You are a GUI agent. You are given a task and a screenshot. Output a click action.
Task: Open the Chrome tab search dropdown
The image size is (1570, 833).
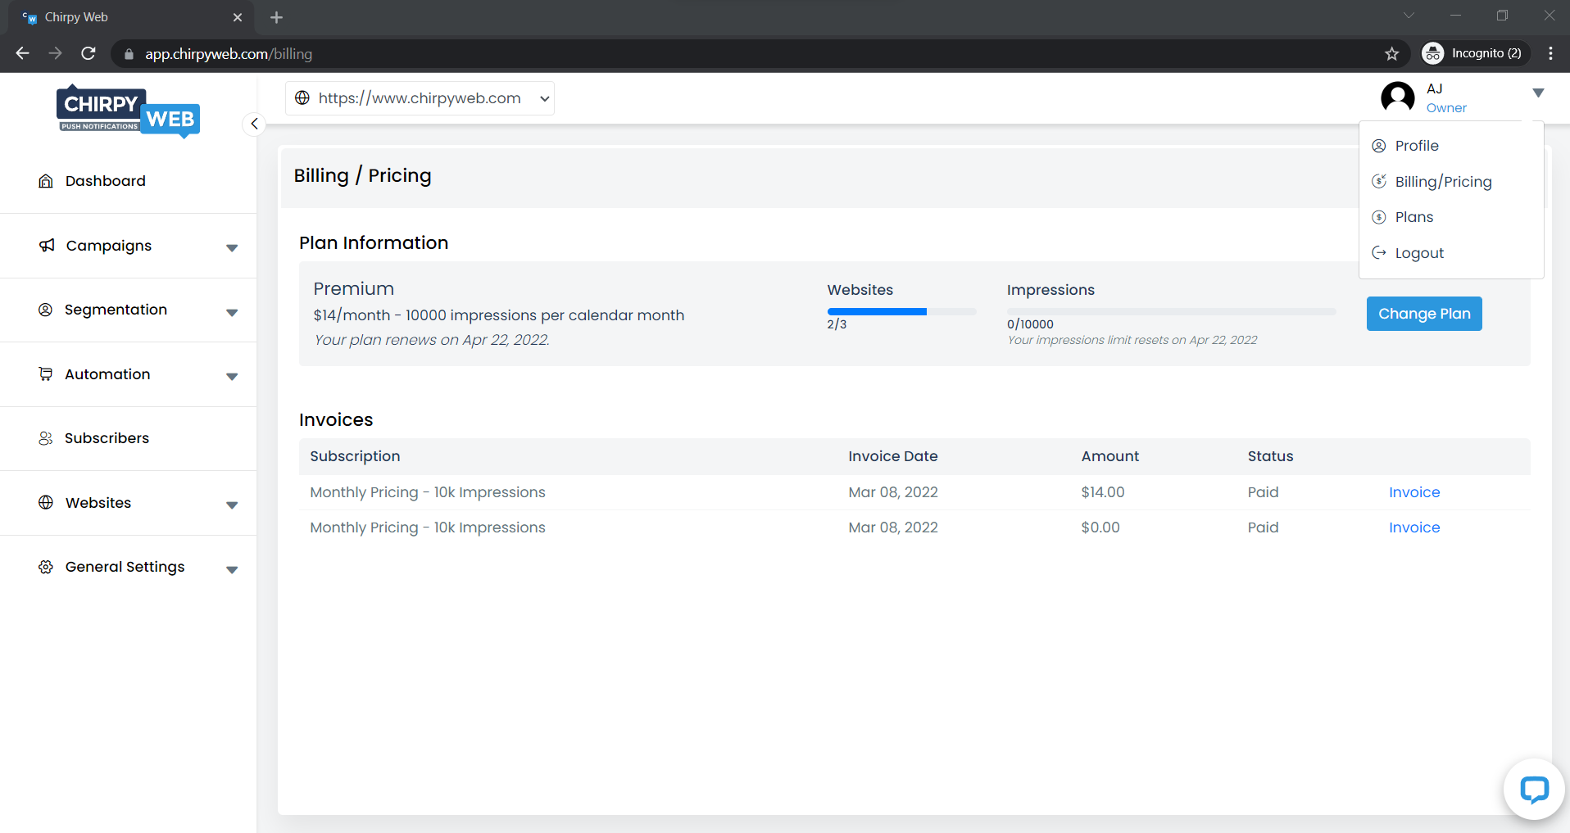point(1409,16)
